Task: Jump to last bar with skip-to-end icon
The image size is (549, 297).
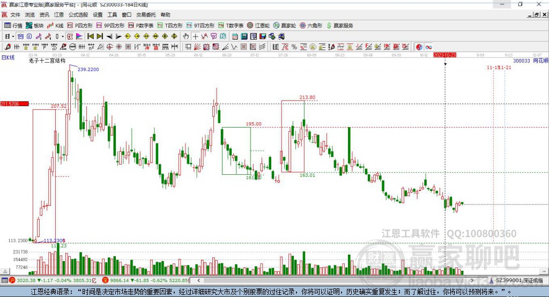Action: 100,36
